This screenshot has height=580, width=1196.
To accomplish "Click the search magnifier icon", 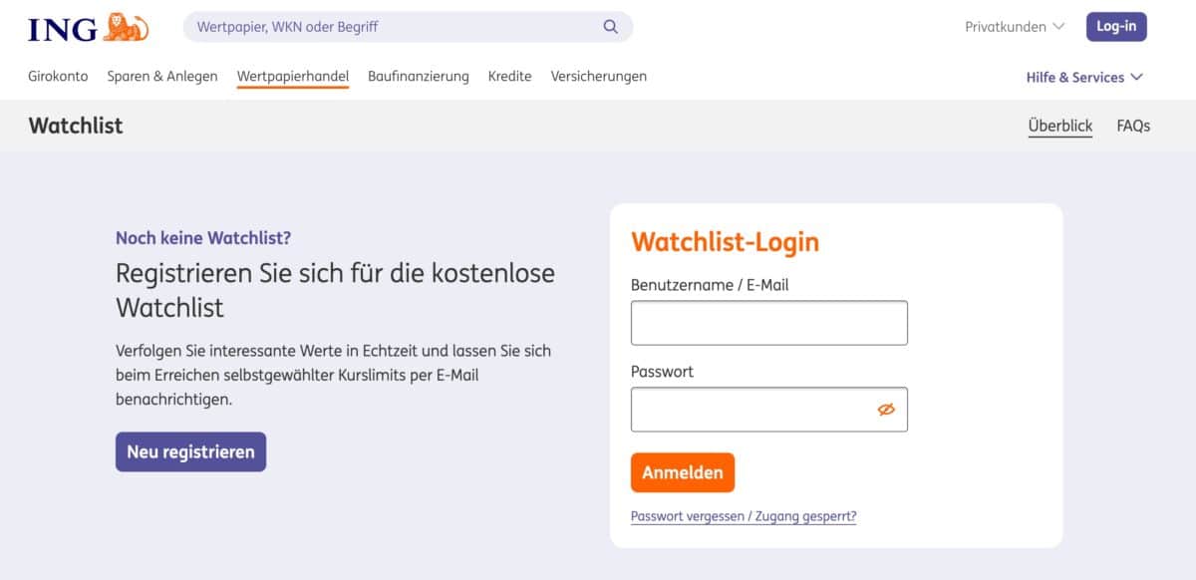I will 611,27.
